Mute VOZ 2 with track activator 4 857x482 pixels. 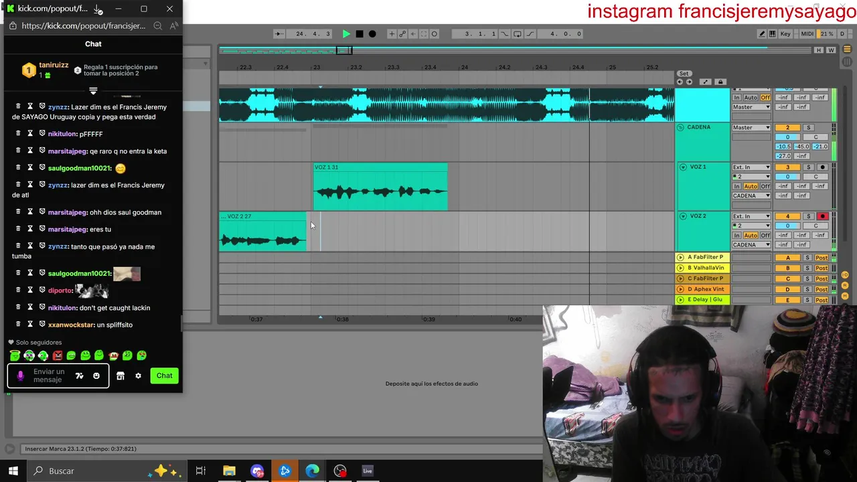[x=787, y=216]
